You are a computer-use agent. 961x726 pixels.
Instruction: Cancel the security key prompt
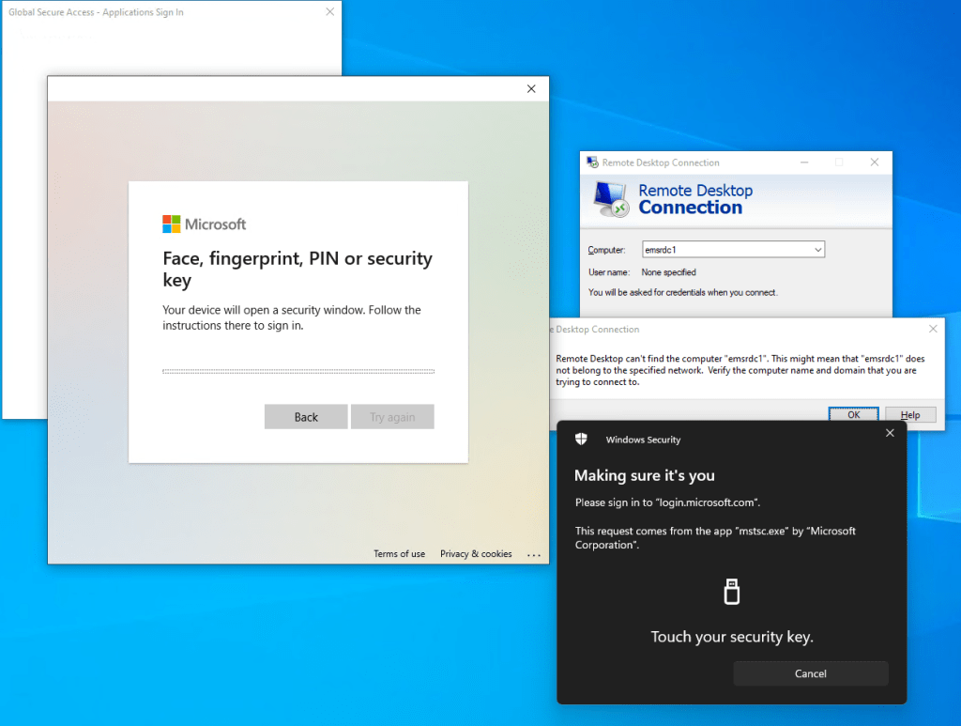pos(811,673)
